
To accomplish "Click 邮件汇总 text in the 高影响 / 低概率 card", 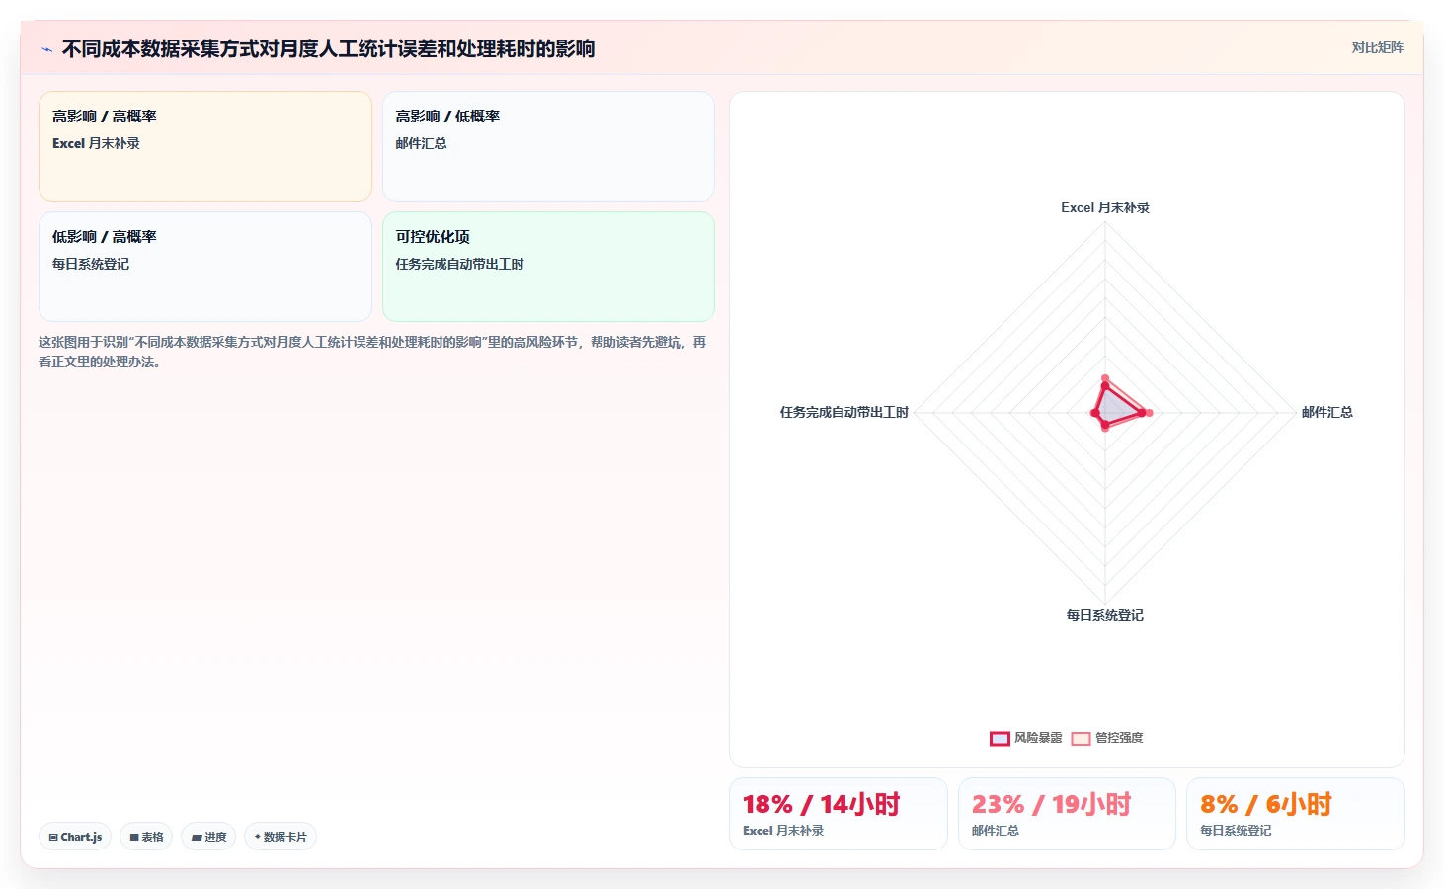I will click(422, 143).
